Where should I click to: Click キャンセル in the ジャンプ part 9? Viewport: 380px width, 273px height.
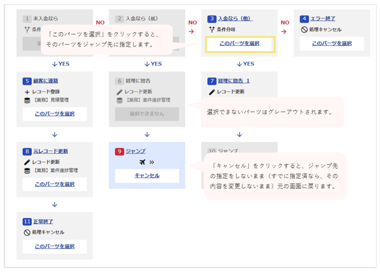147,175
